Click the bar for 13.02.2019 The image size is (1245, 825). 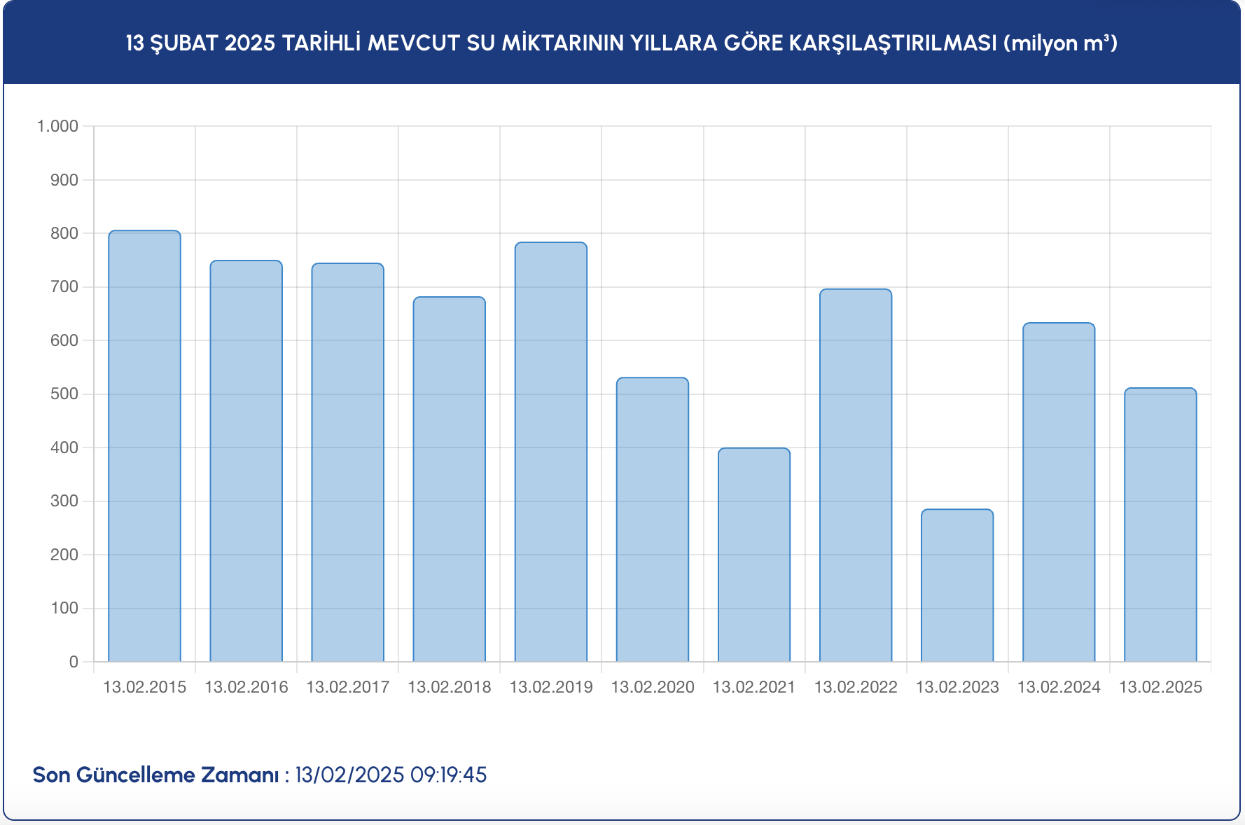tap(550, 452)
